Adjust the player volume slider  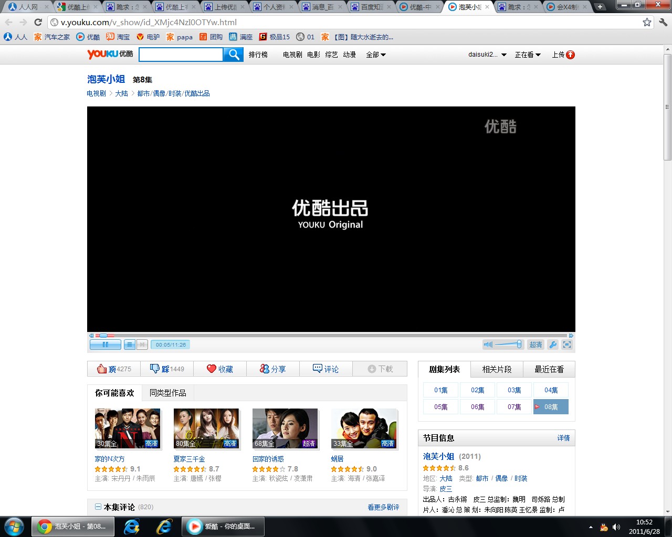pos(508,345)
